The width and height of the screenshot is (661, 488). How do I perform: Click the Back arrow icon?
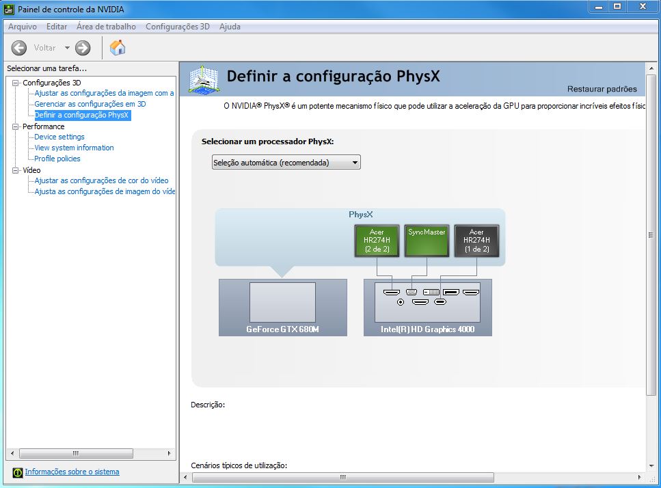(19, 48)
